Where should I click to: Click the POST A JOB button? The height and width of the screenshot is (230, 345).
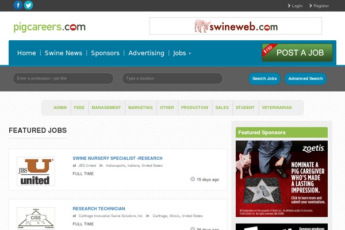(x=297, y=52)
